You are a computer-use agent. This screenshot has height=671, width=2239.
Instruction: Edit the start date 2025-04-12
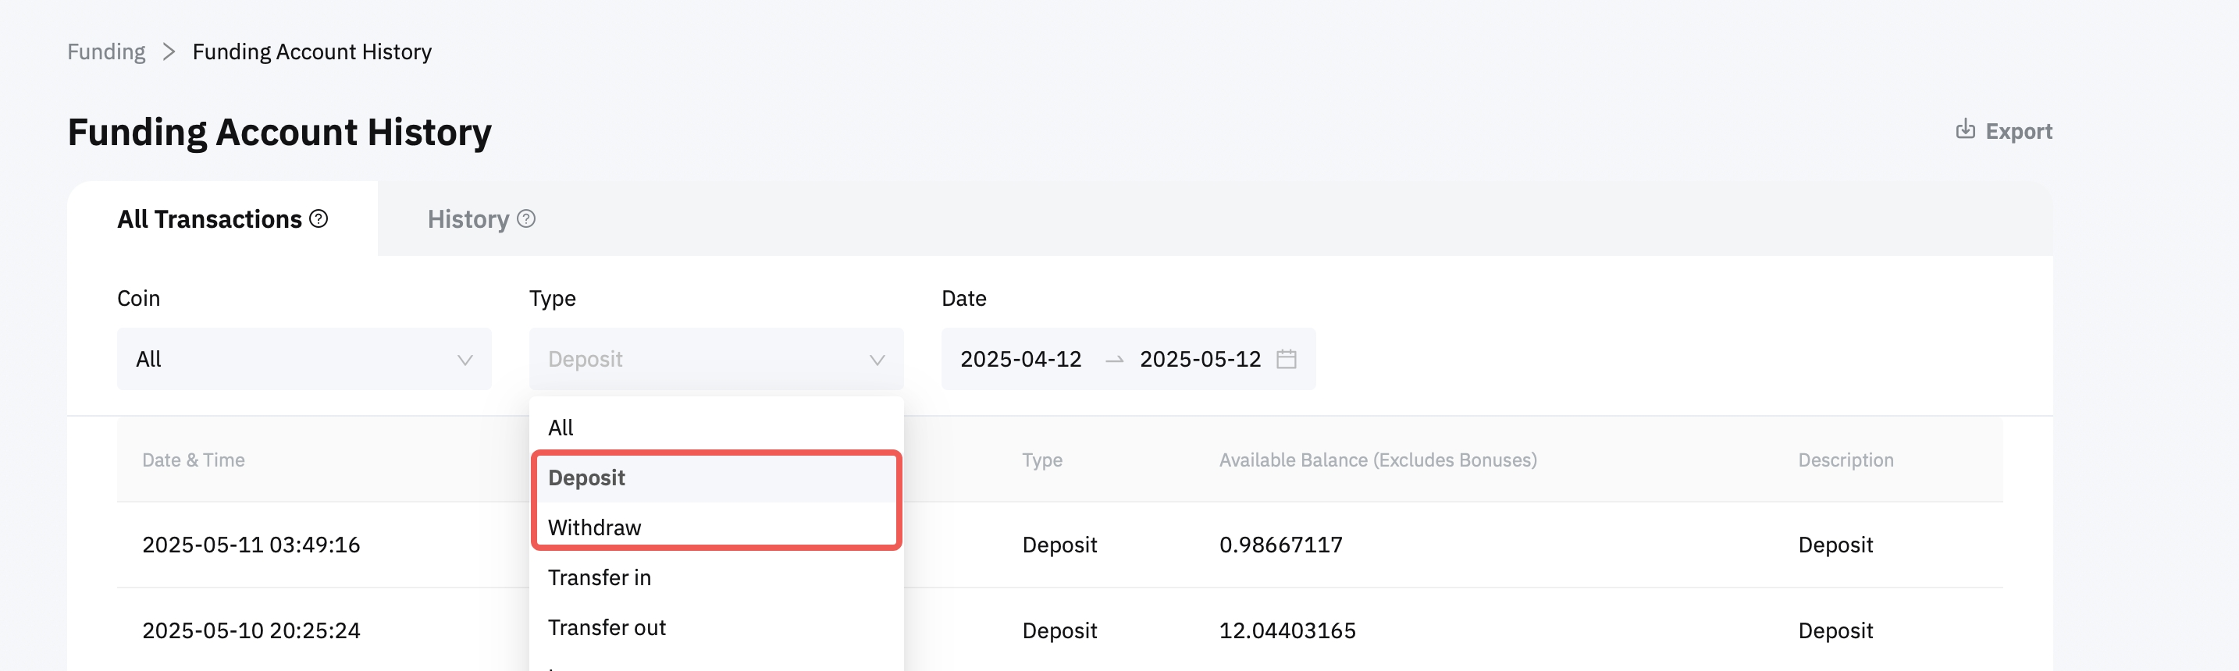[x=1020, y=359]
